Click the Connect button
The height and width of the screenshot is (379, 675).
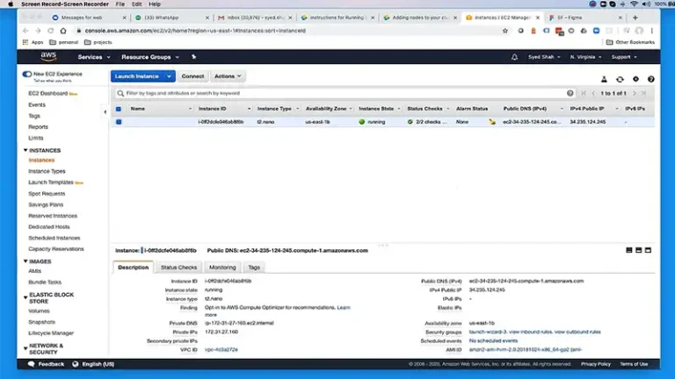click(192, 76)
